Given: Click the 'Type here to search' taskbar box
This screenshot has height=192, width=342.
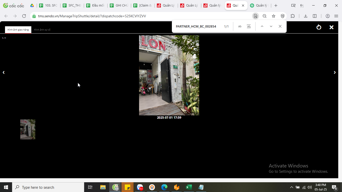Looking at the screenshot, I should [48, 187].
